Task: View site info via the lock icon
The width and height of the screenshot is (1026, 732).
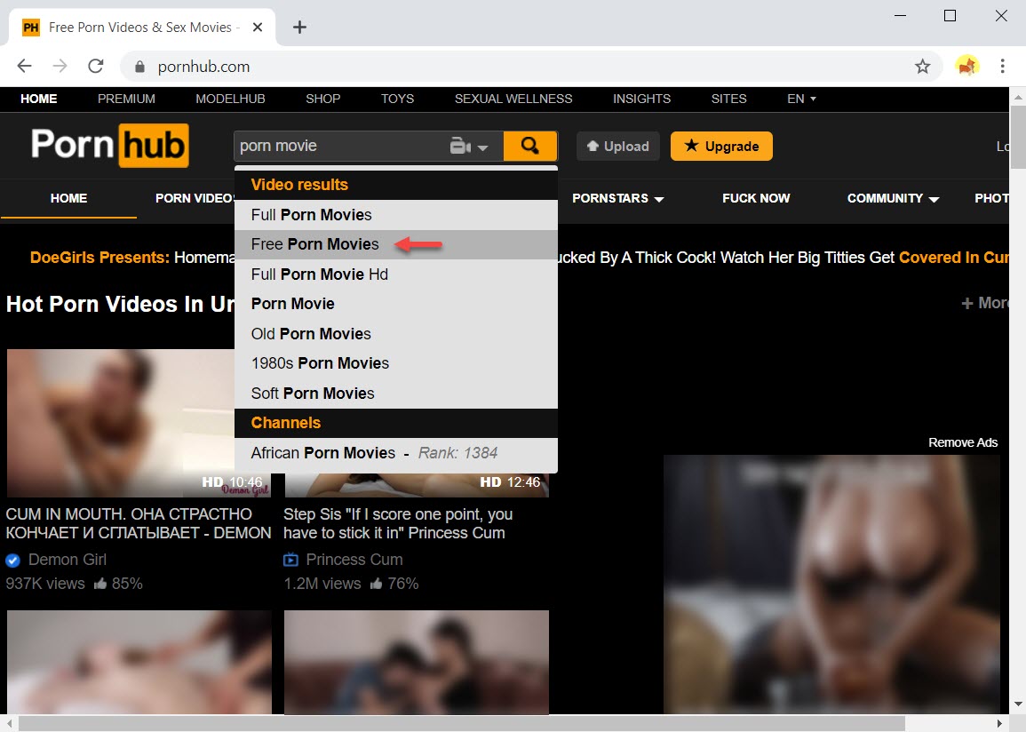Action: click(139, 67)
